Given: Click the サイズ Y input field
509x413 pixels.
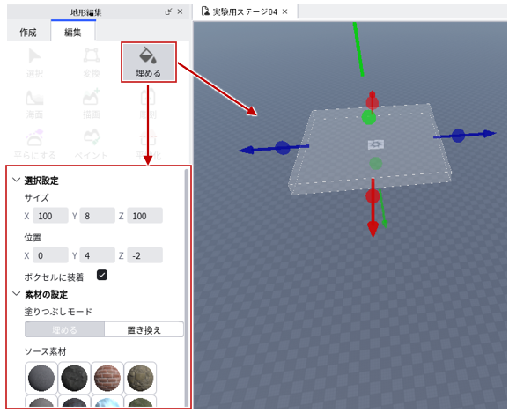Looking at the screenshot, I should coord(98,216).
